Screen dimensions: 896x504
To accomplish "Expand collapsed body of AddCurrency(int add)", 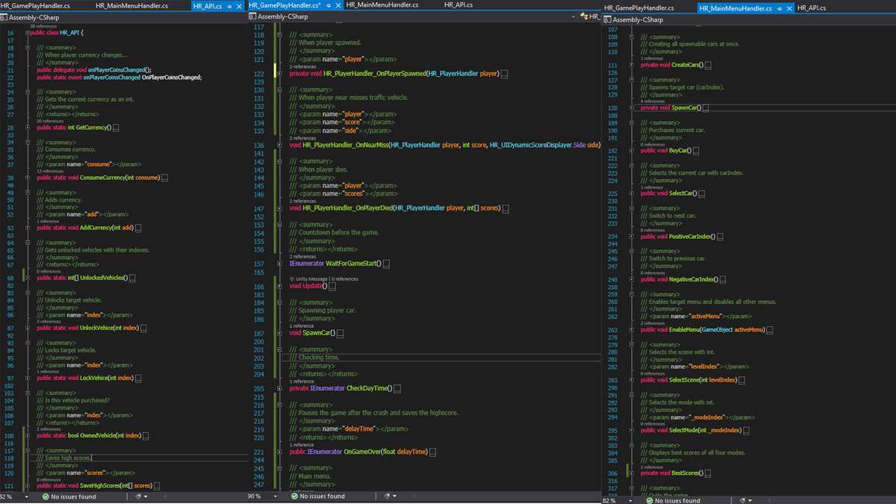I will pos(138,228).
